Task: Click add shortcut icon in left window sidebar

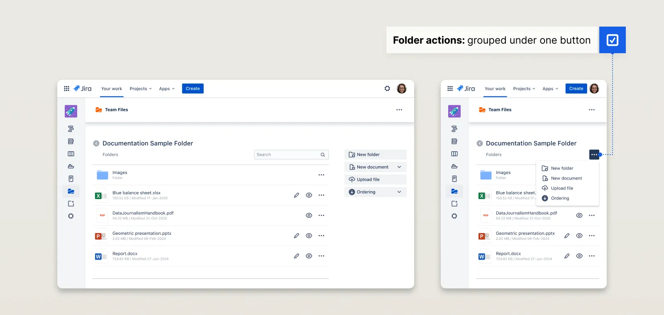Action: 71,204
